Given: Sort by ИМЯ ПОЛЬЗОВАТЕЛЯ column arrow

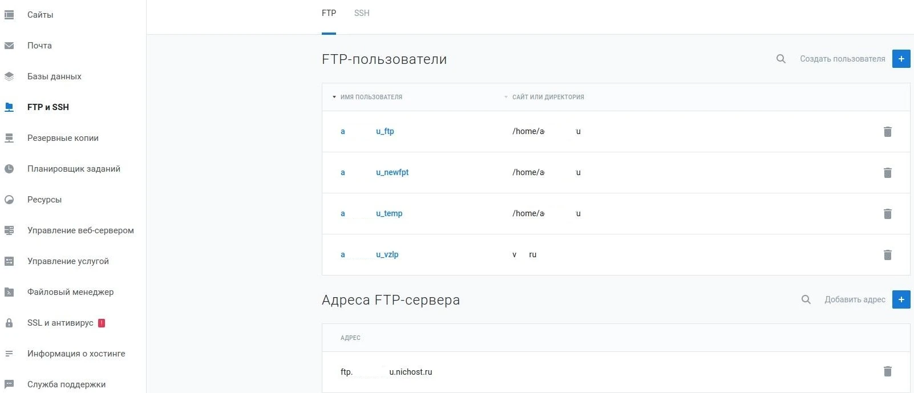Looking at the screenshot, I should [x=334, y=97].
